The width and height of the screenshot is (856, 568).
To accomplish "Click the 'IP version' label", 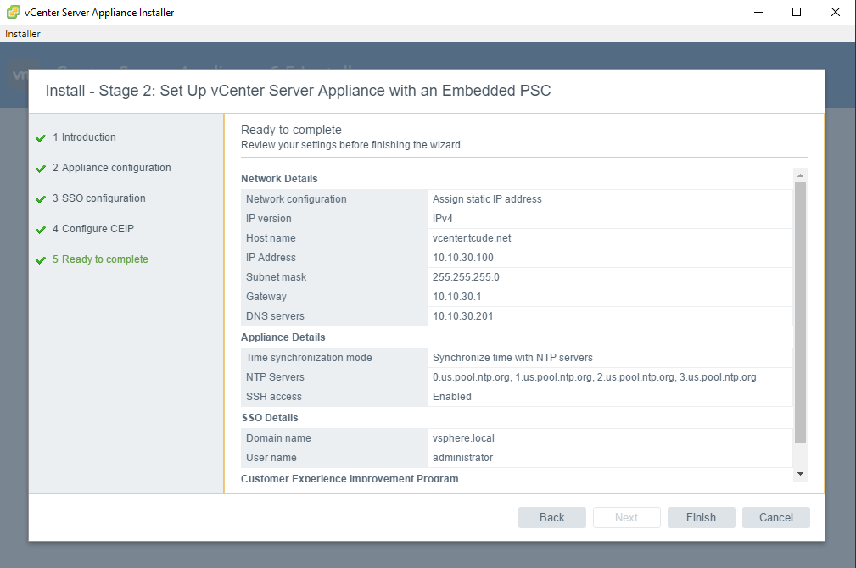I will coord(269,219).
